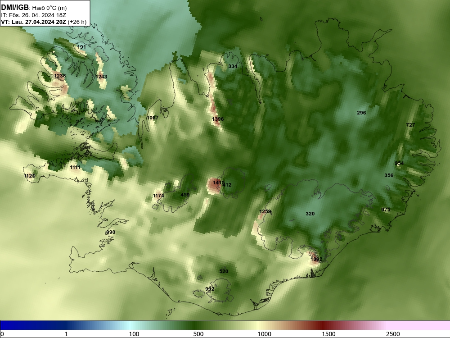The image size is (450, 338).
Task: Select the legend label 1000
Action: point(264,334)
